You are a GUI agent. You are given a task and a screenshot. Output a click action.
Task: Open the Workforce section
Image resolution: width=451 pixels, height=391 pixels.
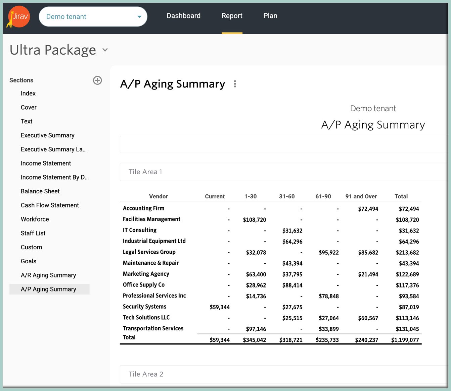[x=35, y=219]
